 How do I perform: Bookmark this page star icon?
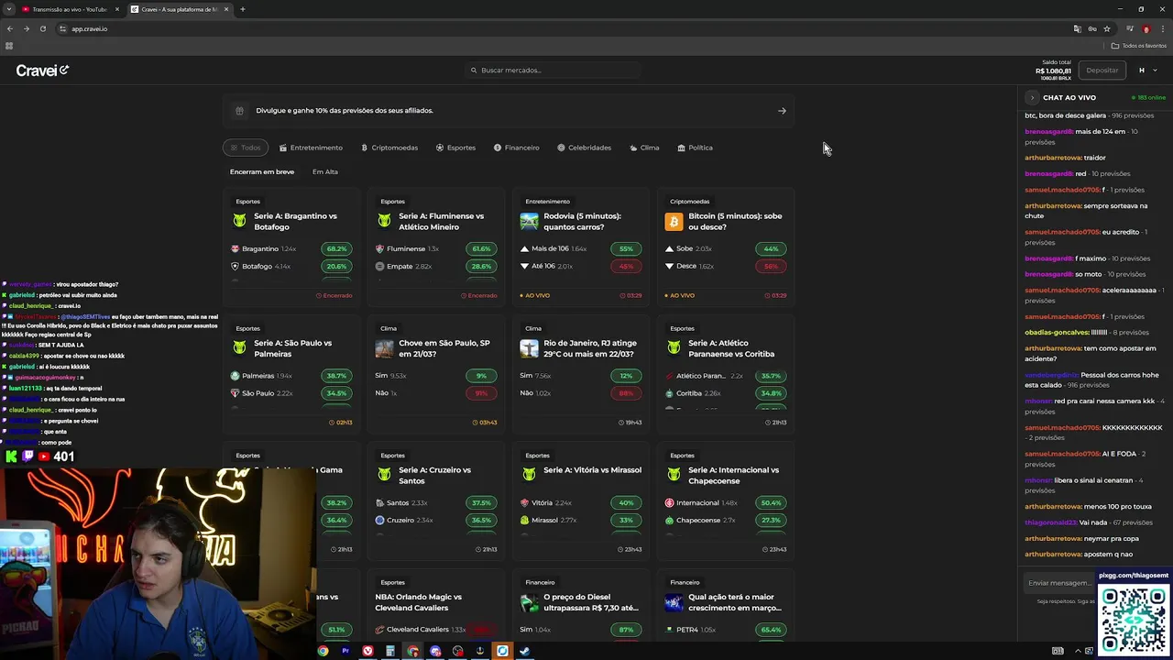point(1107,28)
